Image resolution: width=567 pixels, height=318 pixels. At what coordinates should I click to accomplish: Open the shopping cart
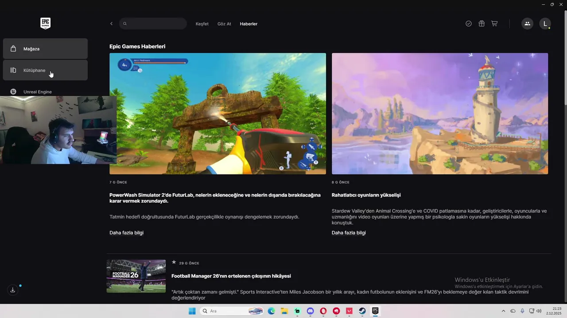click(x=494, y=24)
